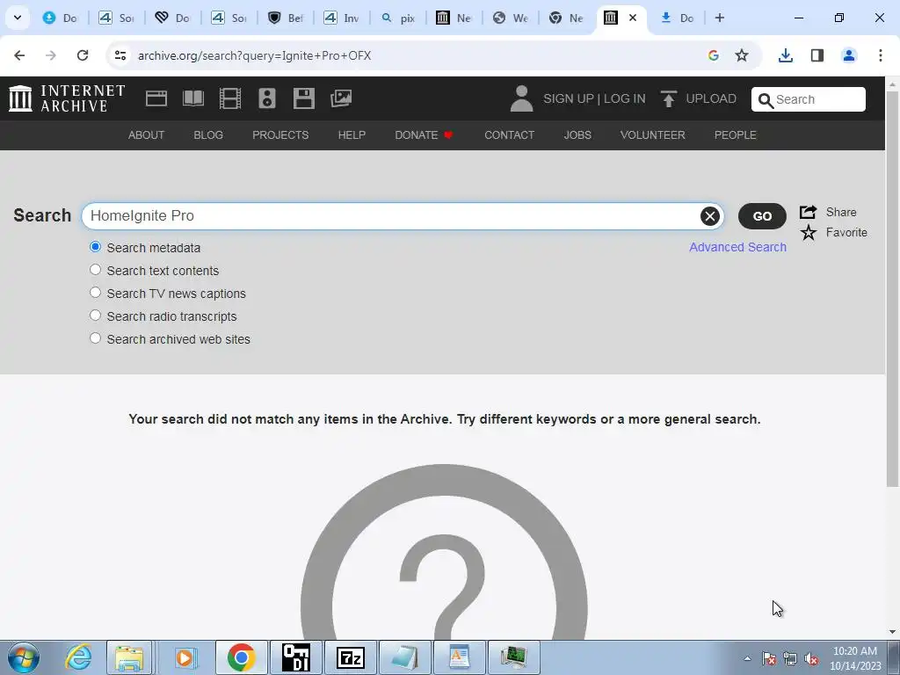Click the Share icon
This screenshot has width=900, height=675.
pos(809,212)
